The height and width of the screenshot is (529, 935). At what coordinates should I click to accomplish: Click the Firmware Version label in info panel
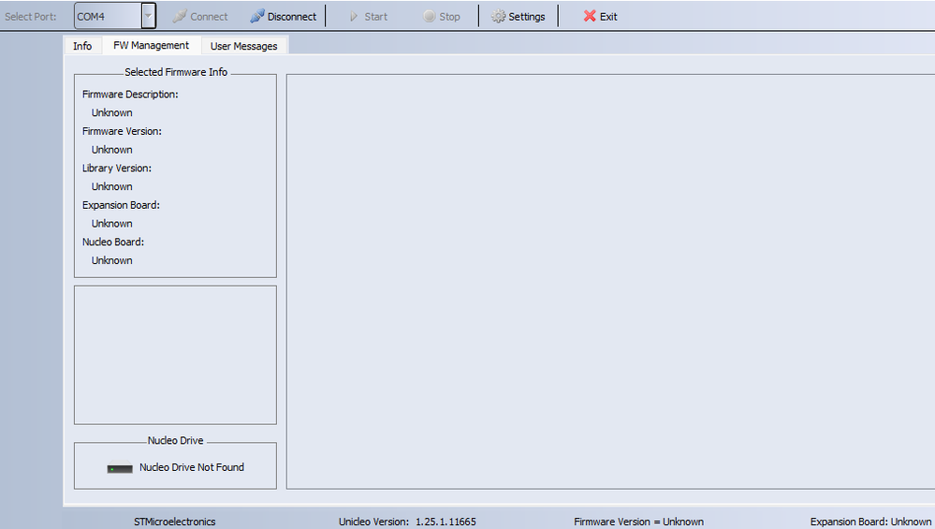click(x=122, y=131)
